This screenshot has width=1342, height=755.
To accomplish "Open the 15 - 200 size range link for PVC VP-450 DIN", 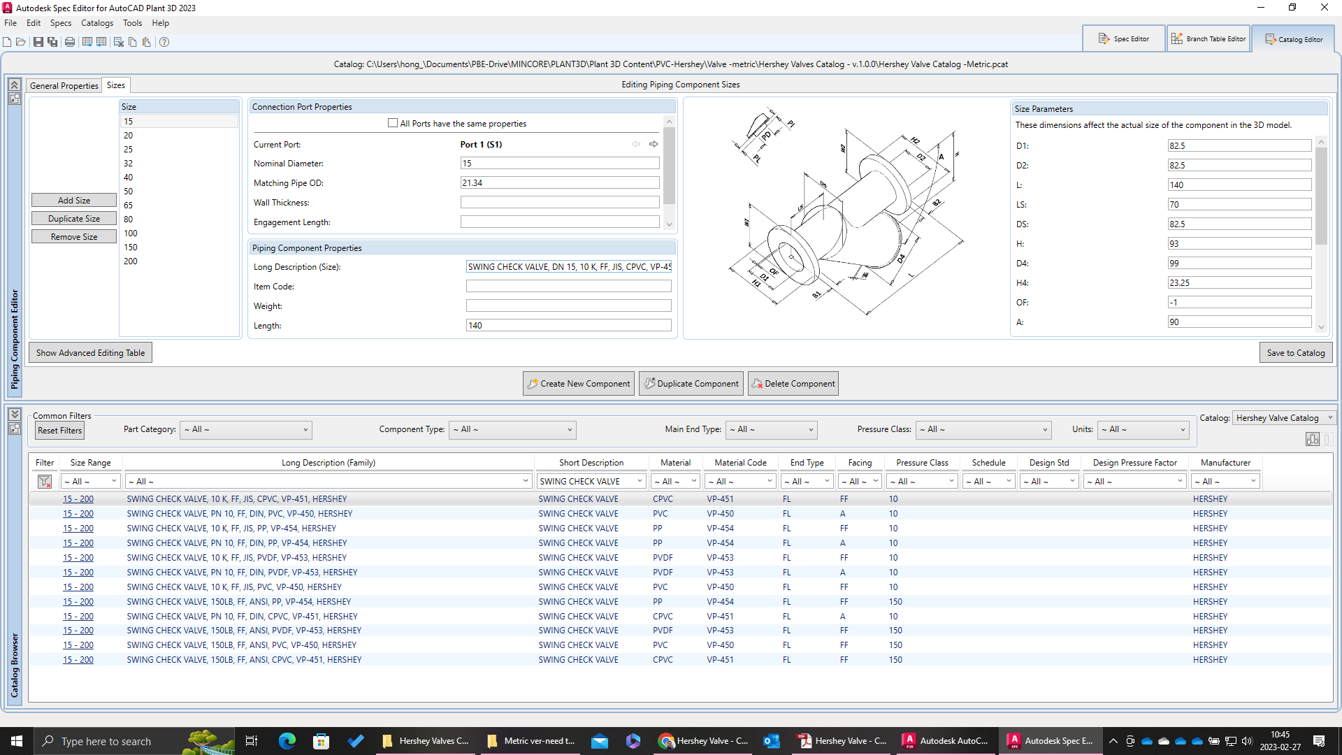I will coord(78,514).
